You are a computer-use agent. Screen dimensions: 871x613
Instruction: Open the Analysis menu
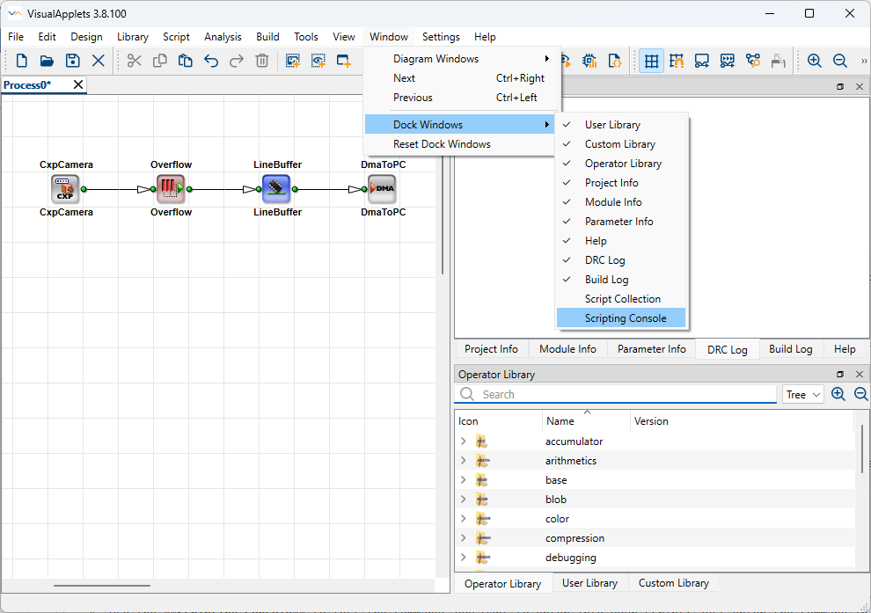(x=223, y=37)
